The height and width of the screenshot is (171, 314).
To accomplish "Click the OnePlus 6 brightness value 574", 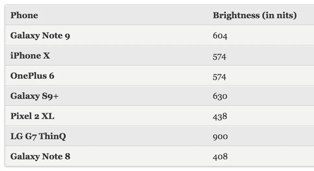I will [219, 76].
